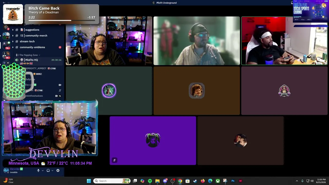
Task: Expand headphones output options arrow
Action: [x=52, y=170]
